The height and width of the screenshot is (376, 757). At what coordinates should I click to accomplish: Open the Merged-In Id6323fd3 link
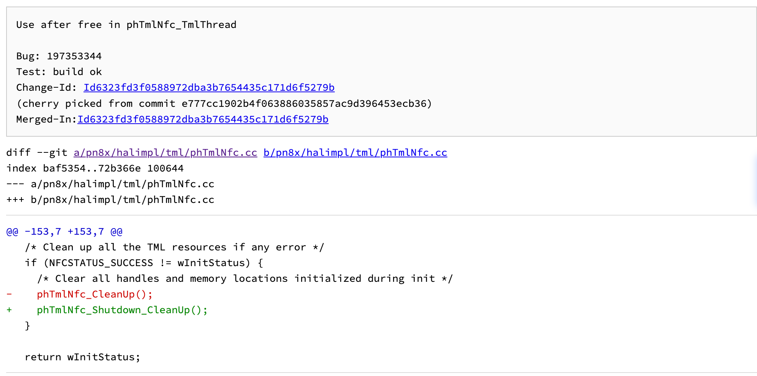[203, 119]
